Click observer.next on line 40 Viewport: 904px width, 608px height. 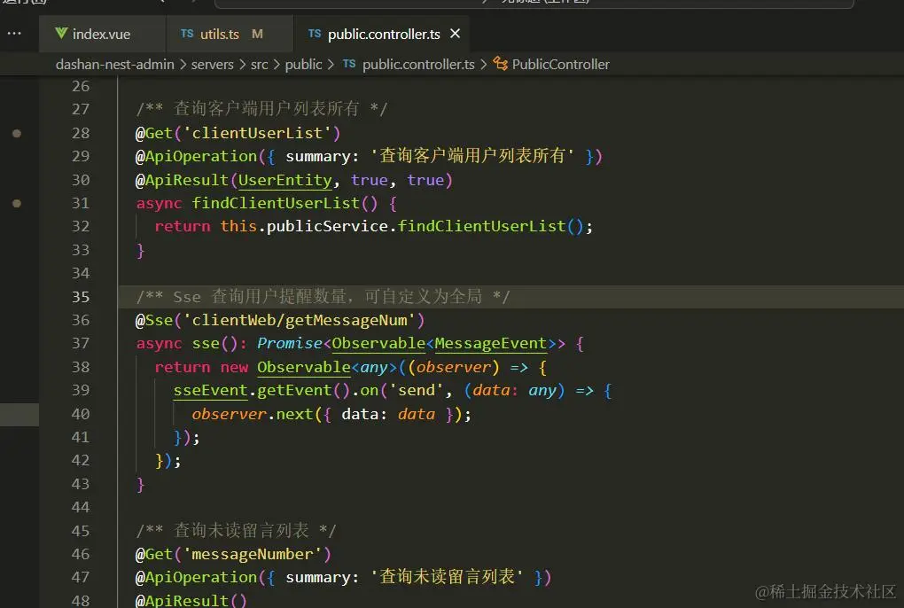[252, 414]
